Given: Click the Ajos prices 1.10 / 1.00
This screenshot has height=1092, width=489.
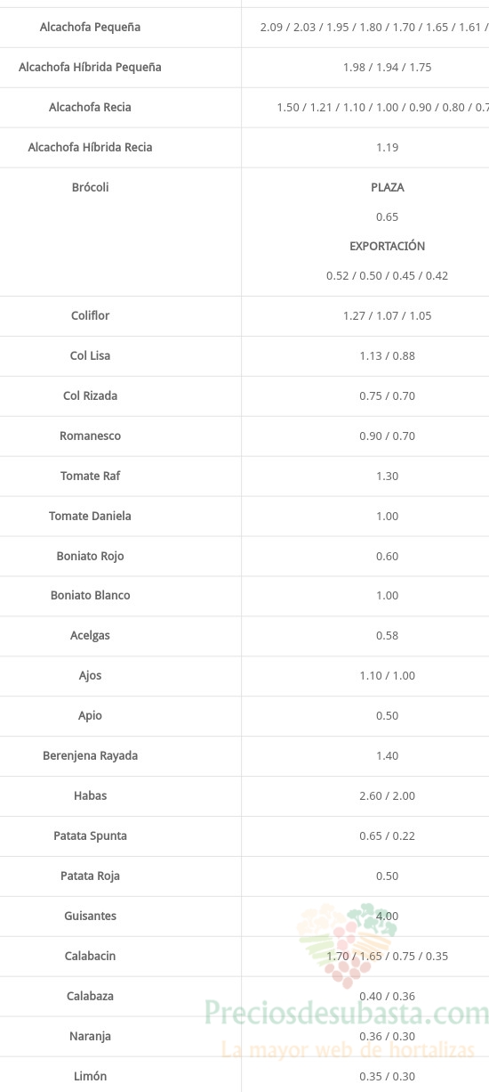Looking at the screenshot, I should [388, 676].
